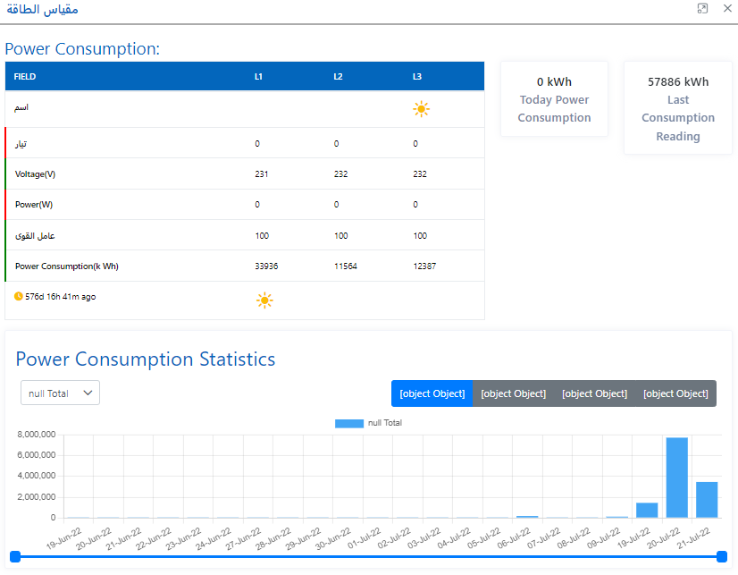Click the Voltage(V) row label
The image size is (738, 575).
pyautogui.click(x=35, y=174)
